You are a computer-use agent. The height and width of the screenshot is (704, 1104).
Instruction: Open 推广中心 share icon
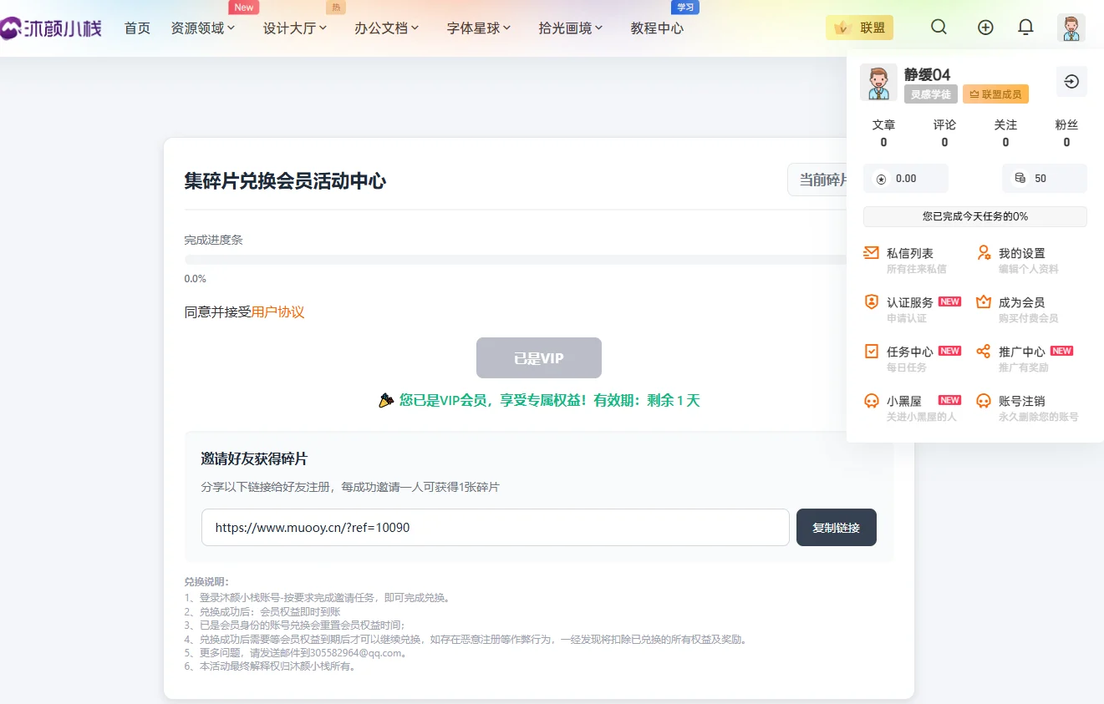pyautogui.click(x=984, y=352)
